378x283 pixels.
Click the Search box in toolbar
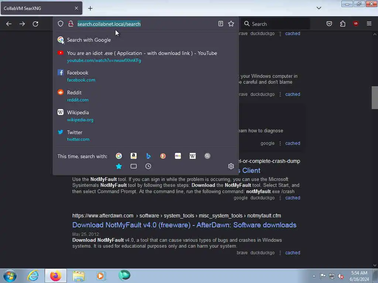275,24
